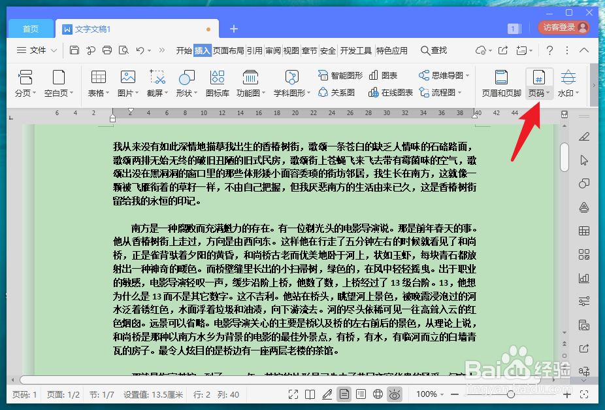Click the ribbon scroll right arrow
Image resolution: width=605 pixels, height=410 pixels.
594,85
